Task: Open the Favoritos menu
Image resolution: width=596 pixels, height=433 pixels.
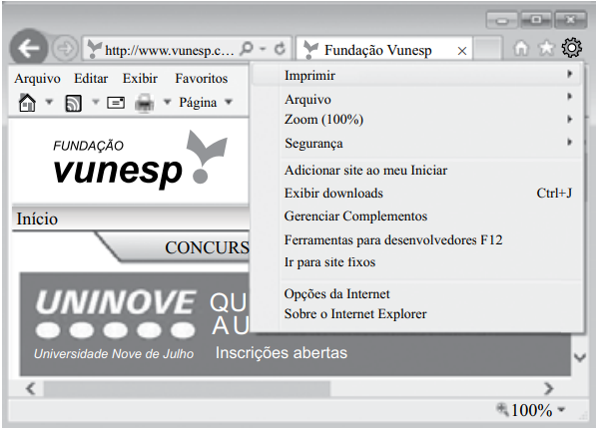Action: pyautogui.click(x=202, y=79)
